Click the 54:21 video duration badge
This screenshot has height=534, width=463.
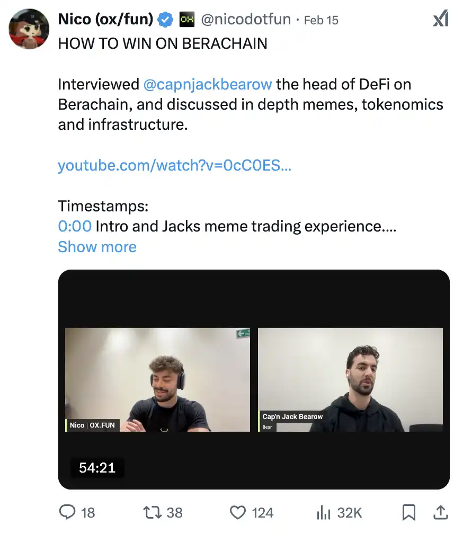tap(97, 468)
